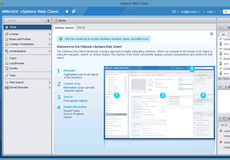The height and width of the screenshot is (160, 230).
Task: Click vCenter Orchestrator icon
Action: coord(7,44)
